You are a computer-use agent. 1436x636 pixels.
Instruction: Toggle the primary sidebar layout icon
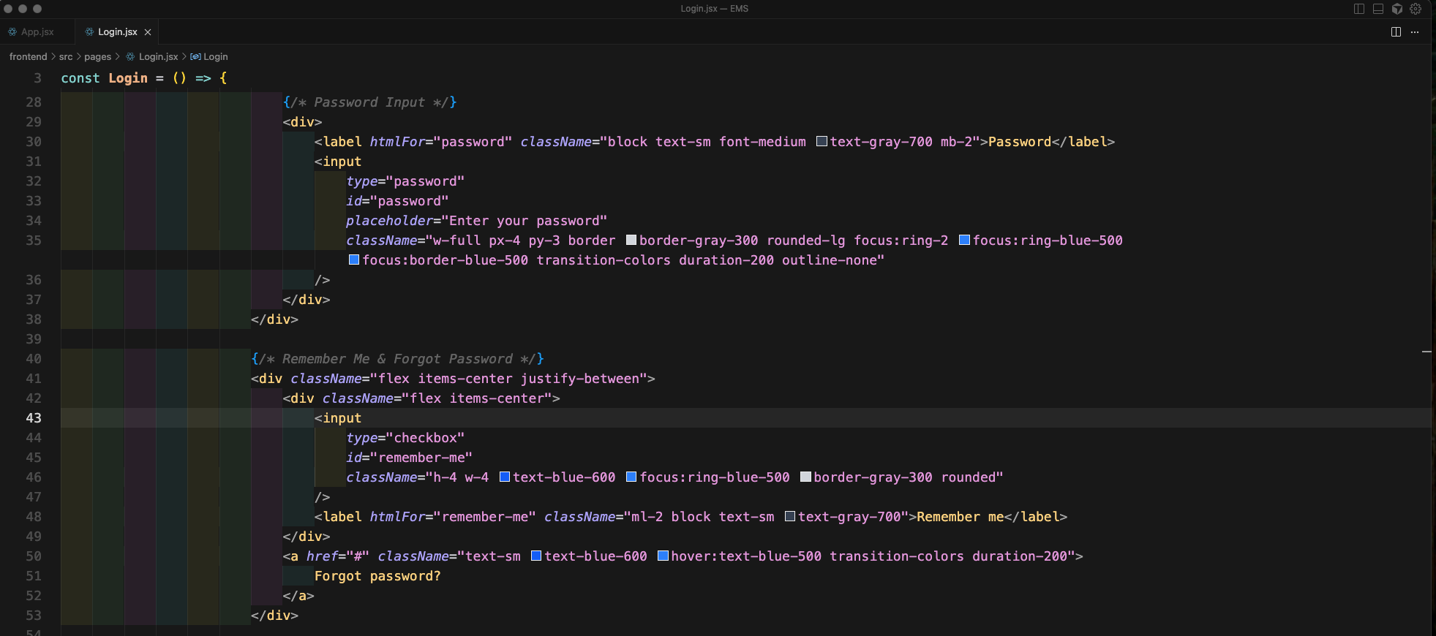click(x=1359, y=9)
